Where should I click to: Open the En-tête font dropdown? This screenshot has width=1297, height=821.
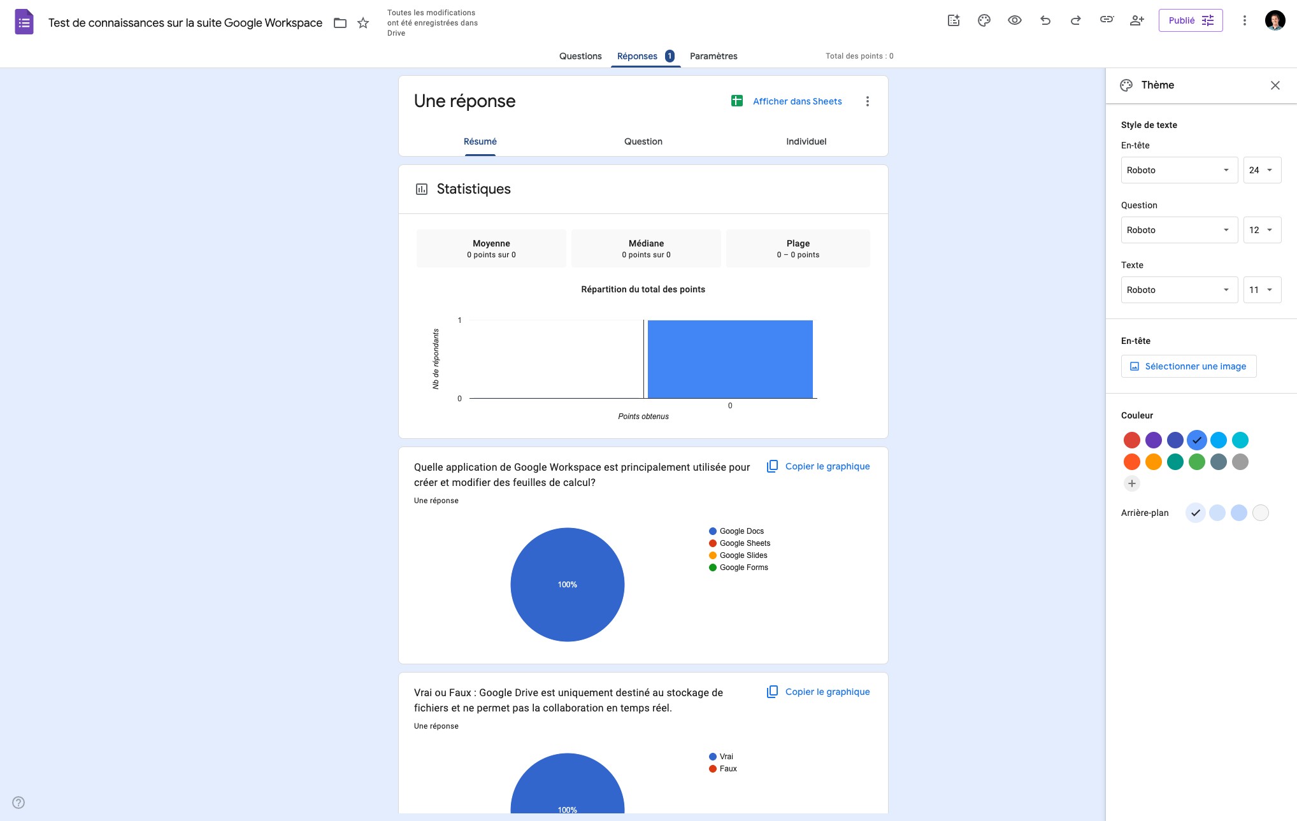coord(1180,170)
